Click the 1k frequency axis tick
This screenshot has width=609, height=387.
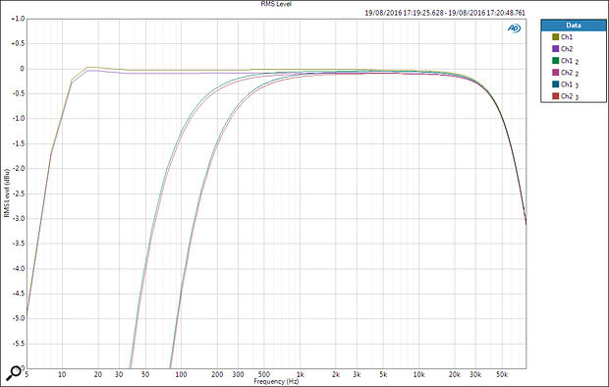[x=300, y=374]
